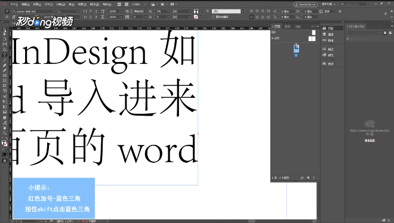Open the 基本功能 workspace switcher
The height and width of the screenshot is (223, 394).
point(329,4)
